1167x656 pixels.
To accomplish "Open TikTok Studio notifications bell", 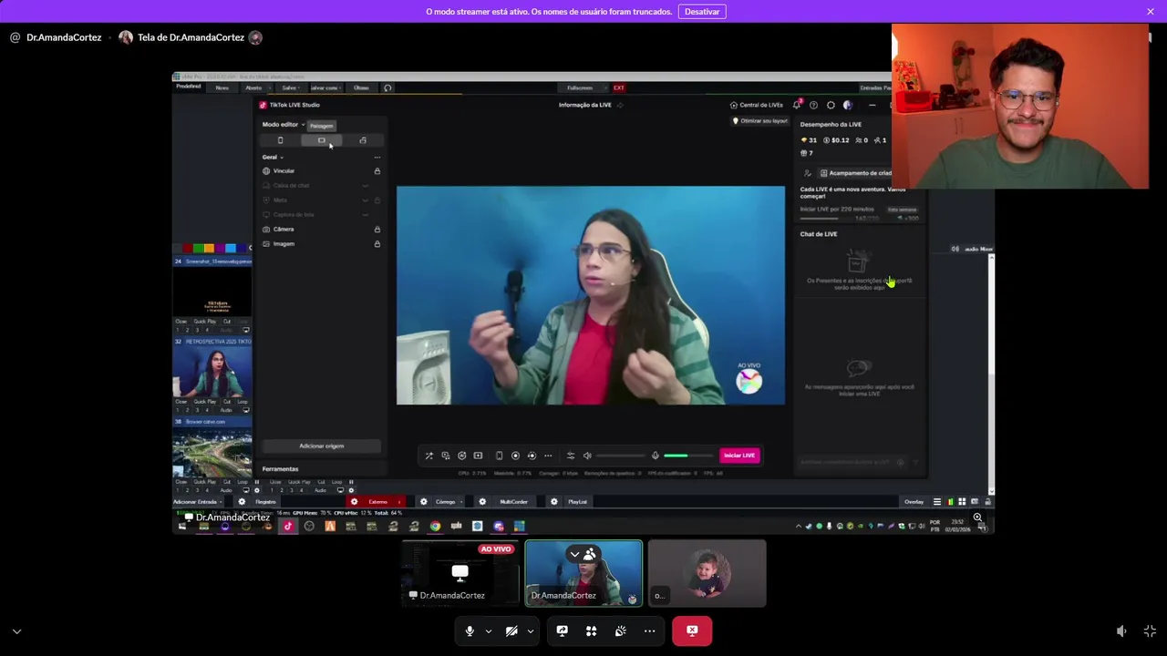I will pos(796,105).
